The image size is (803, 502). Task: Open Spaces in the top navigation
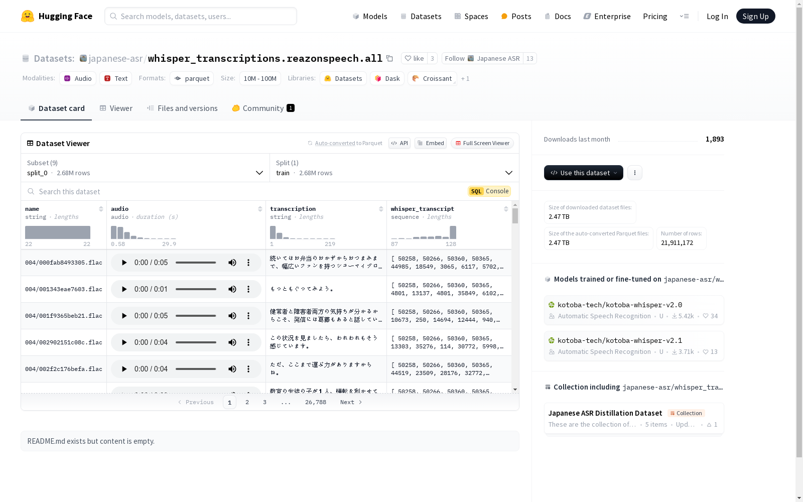coord(471,16)
